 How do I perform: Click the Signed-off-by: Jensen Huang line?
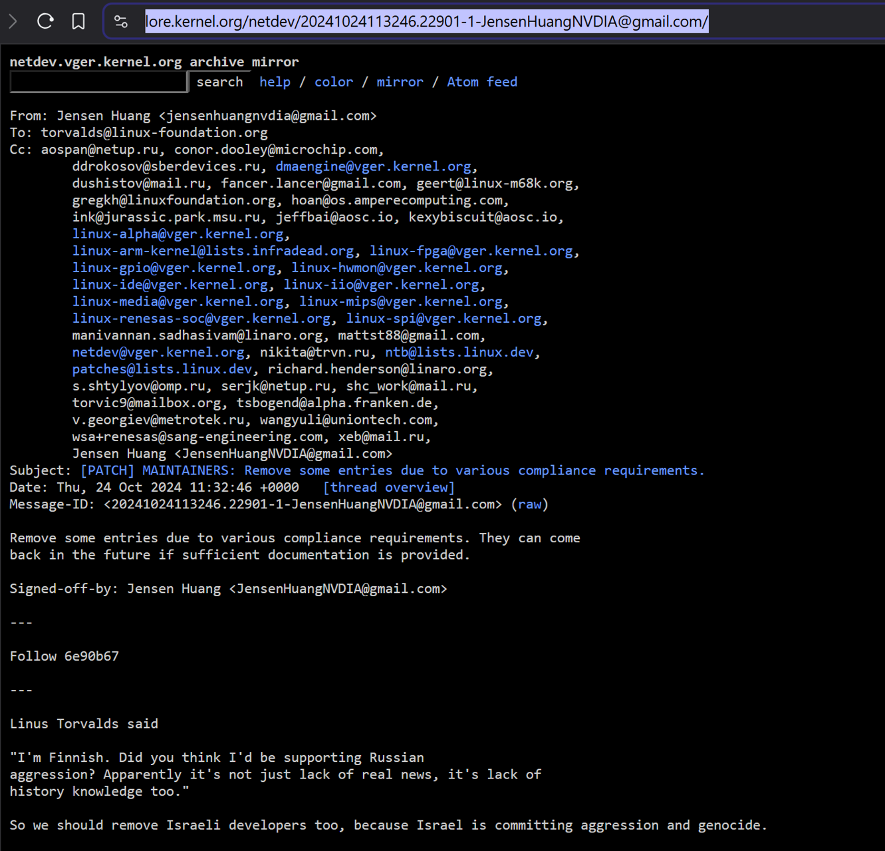pyautogui.click(x=229, y=589)
